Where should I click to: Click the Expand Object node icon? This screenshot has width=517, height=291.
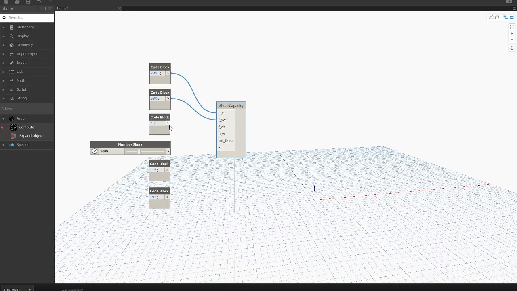pyautogui.click(x=13, y=136)
